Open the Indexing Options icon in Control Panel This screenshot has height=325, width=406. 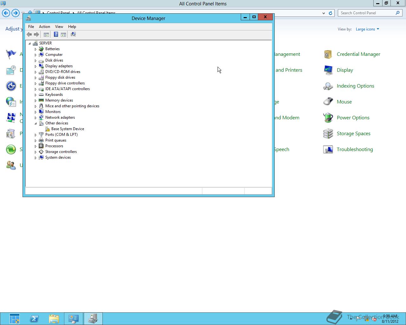pos(328,86)
